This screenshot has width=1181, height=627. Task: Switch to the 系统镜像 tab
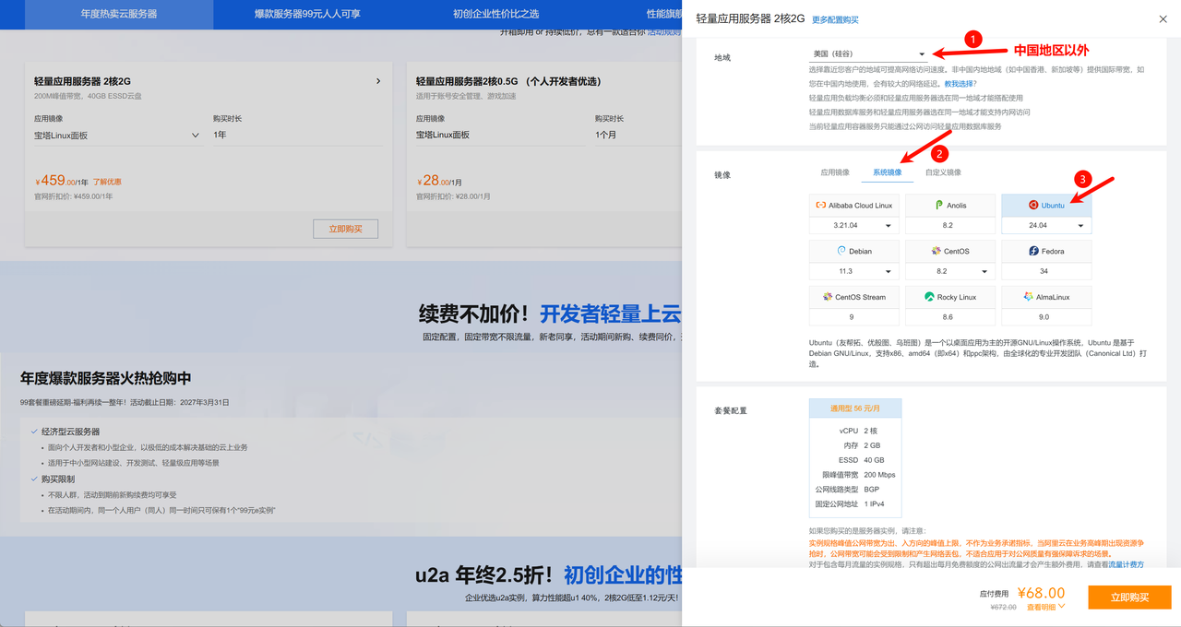tap(888, 172)
